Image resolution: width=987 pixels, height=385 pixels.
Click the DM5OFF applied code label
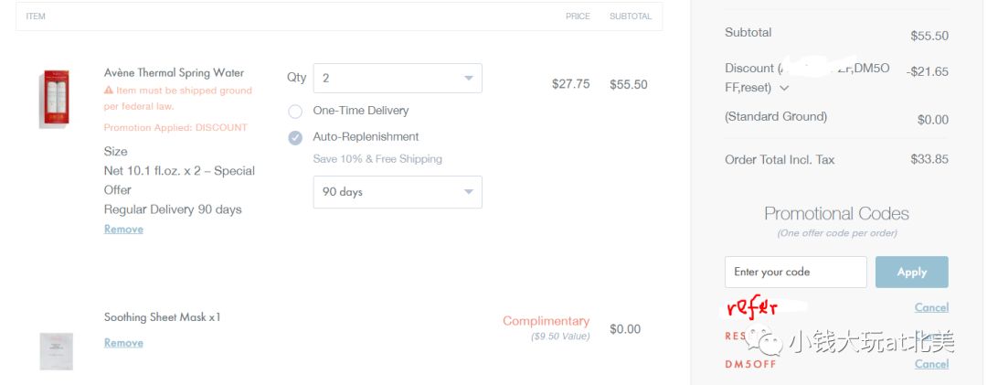pos(750,364)
